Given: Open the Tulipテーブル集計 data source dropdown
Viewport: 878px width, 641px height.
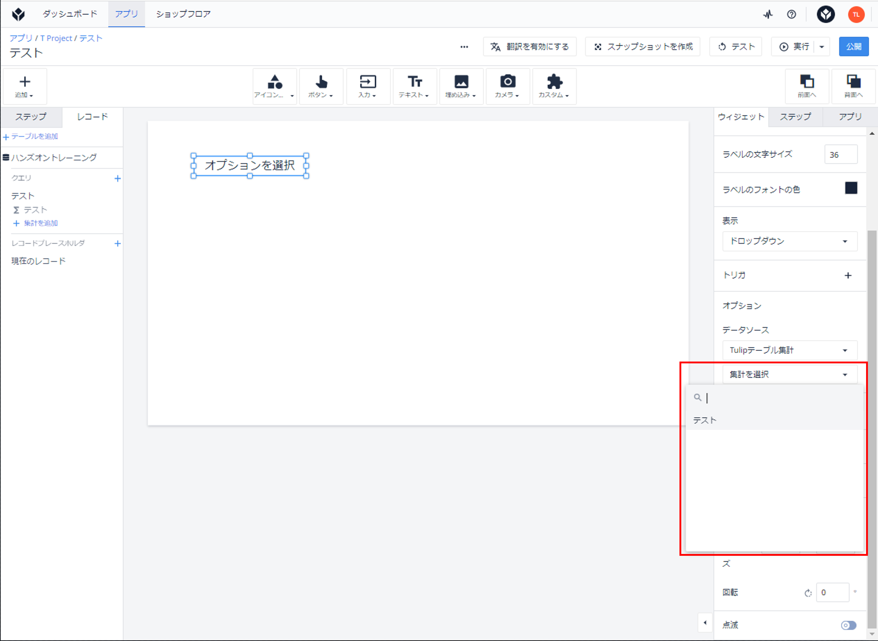Looking at the screenshot, I should click(x=789, y=350).
